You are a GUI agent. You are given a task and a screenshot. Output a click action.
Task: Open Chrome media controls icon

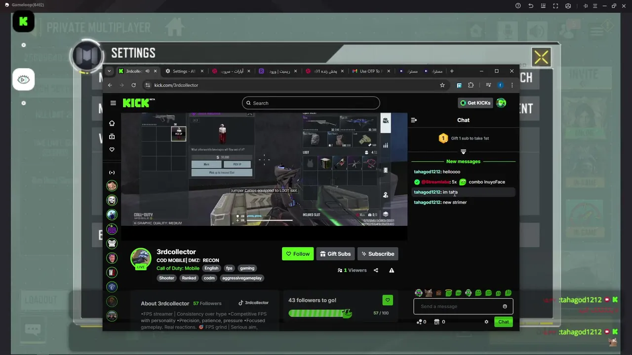488,85
